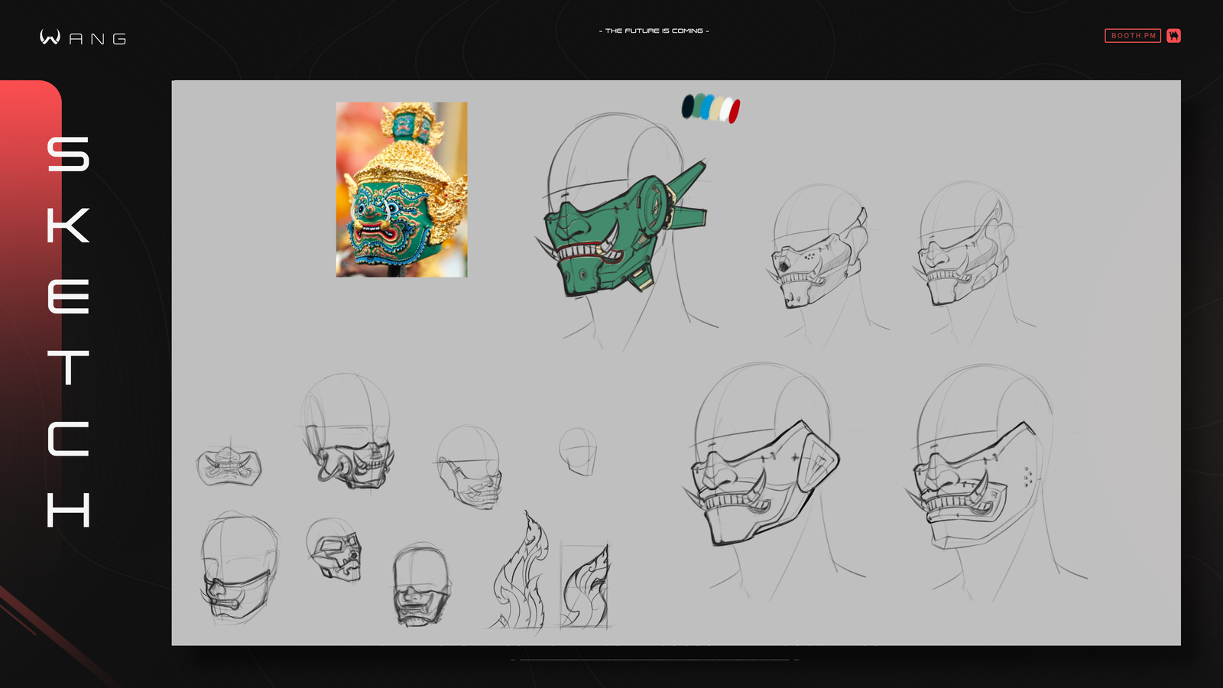This screenshot has width=1223, height=688.
Task: Choose the beige paint swatch
Action: (x=717, y=109)
